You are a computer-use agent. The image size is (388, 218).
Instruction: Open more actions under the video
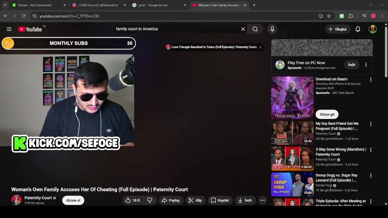[263, 200]
